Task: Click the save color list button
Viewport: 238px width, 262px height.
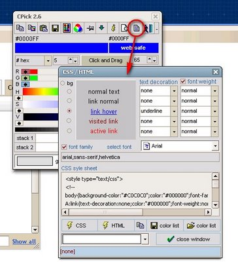Action: (165, 225)
